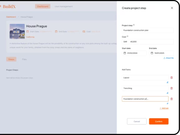Click the edit icon under the Foundation construction task

(167, 103)
